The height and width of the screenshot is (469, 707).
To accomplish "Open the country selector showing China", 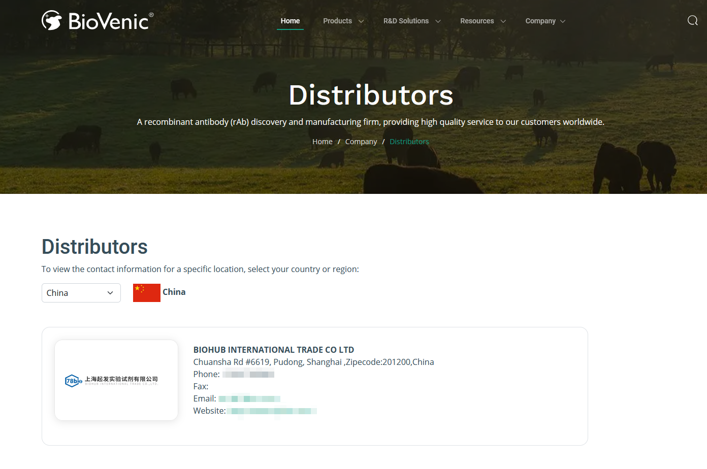I will [x=81, y=293].
